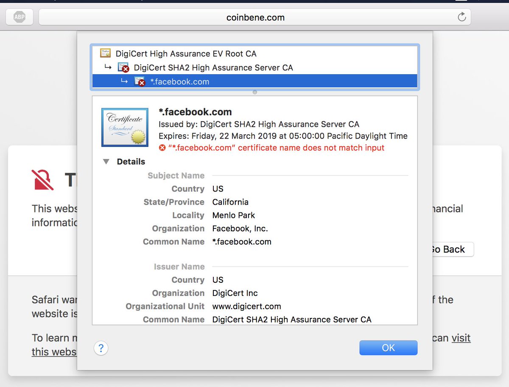Click the *.facebook.com row certificate error icon

(x=140, y=81)
